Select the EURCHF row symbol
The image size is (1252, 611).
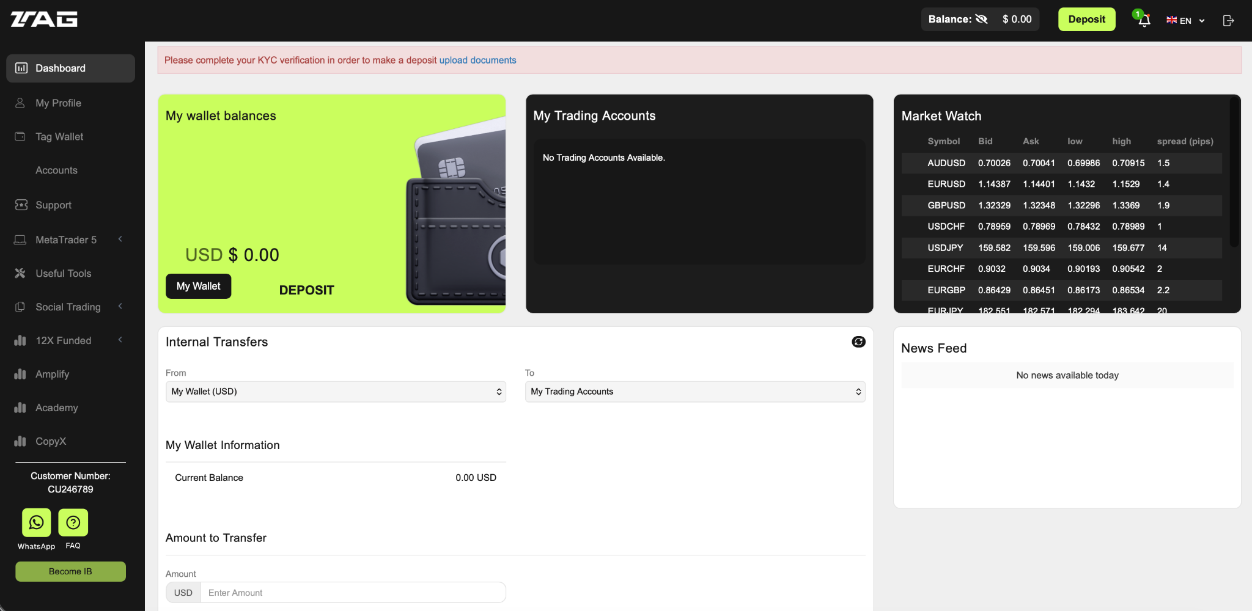(946, 269)
